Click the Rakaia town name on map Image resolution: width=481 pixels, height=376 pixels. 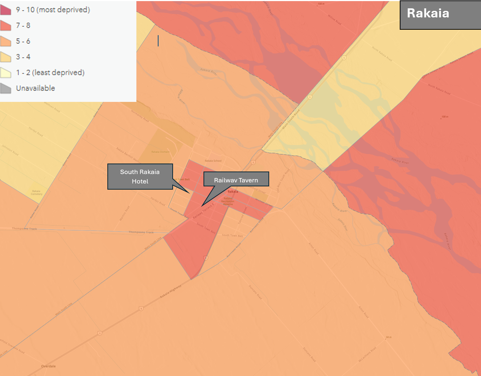coord(233,191)
